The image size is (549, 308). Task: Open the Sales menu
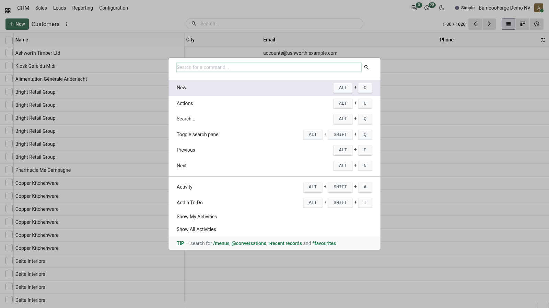pos(41,8)
